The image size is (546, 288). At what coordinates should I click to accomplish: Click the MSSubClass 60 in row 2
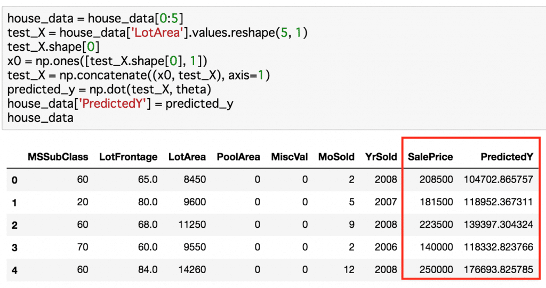pos(83,225)
